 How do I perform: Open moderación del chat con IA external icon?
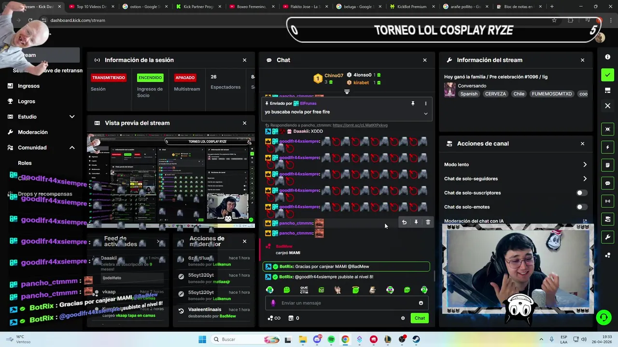pyautogui.click(x=585, y=221)
